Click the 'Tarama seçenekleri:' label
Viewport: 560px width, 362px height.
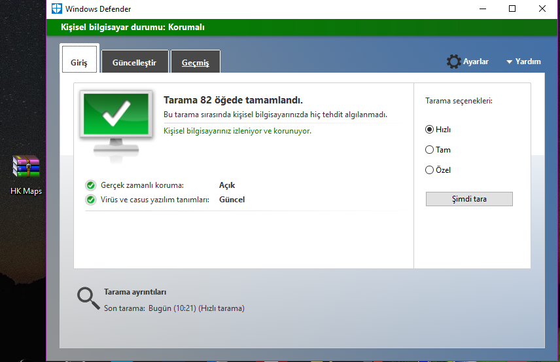pos(459,101)
